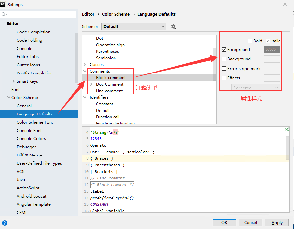Image resolution: width=294 pixels, height=229 pixels.
Task: Open the Scheme Default dropdown
Action: coord(134,27)
